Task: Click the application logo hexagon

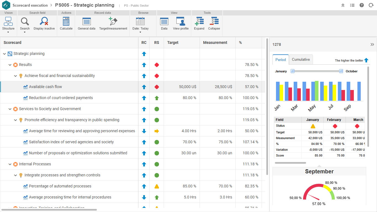Action: click(x=6, y=5)
